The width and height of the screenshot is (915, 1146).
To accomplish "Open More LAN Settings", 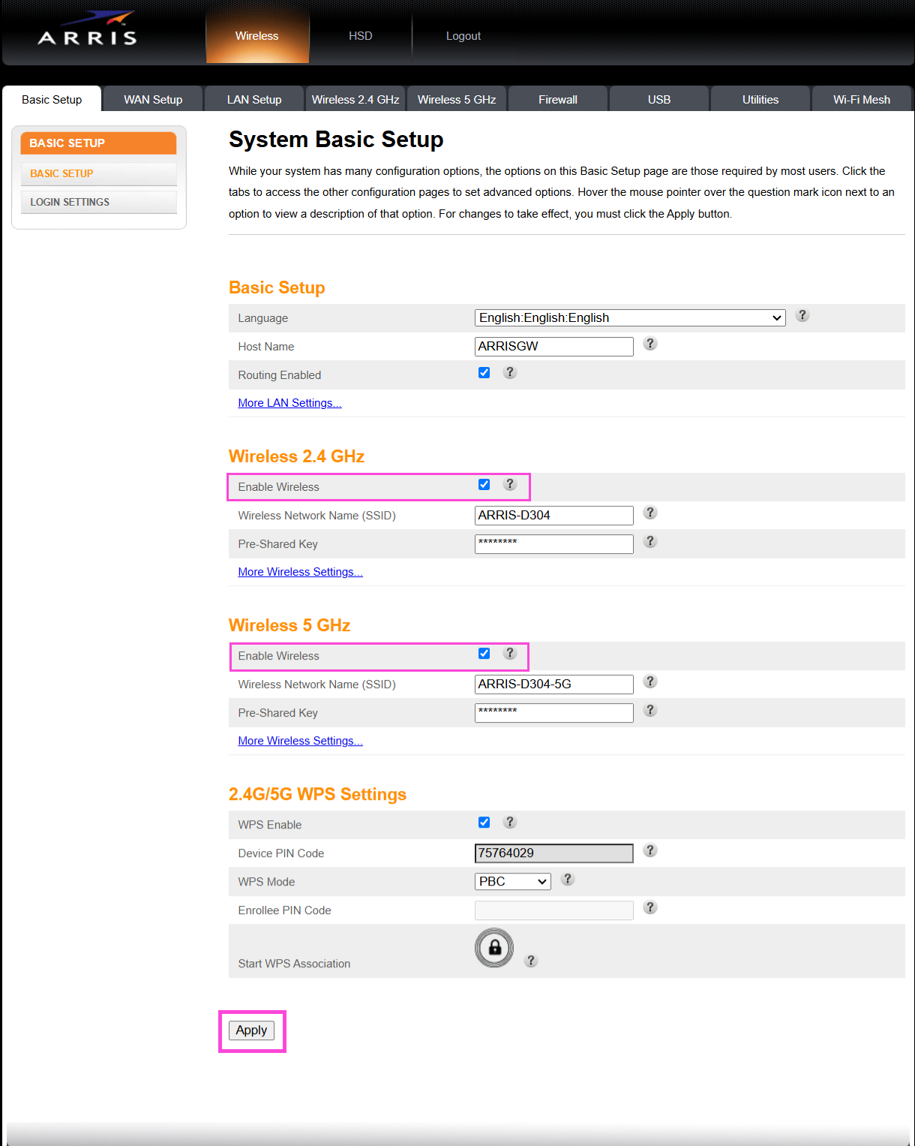I will pos(289,402).
